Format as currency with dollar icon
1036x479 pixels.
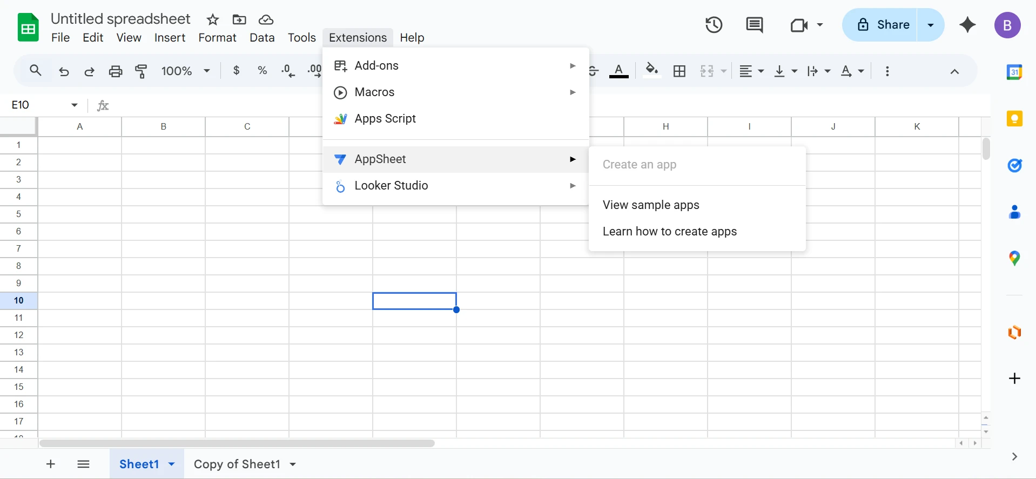pyautogui.click(x=236, y=70)
